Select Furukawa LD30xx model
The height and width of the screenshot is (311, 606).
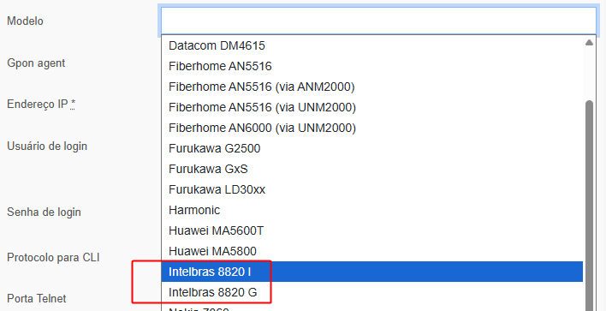coord(371,189)
